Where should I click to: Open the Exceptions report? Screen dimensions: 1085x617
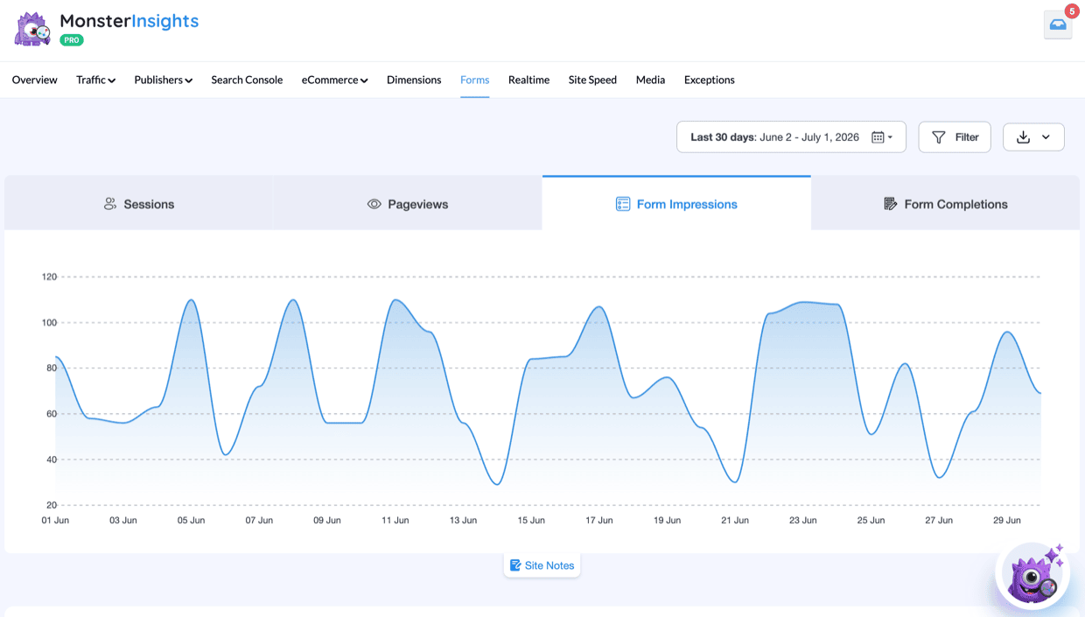point(710,80)
